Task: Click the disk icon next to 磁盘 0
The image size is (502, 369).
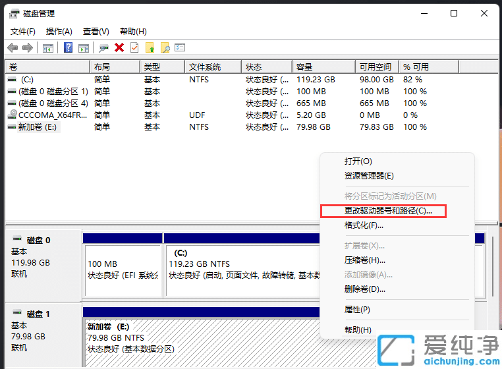Action: point(17,239)
